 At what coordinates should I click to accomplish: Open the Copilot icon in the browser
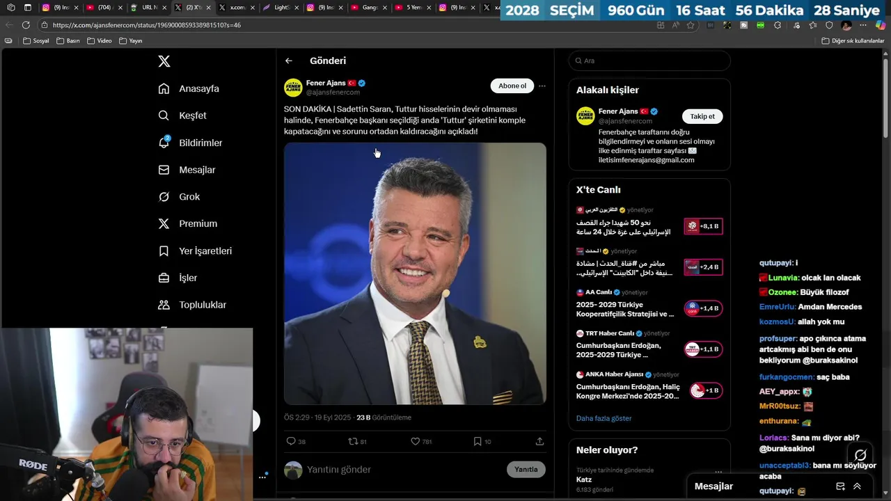[x=881, y=25]
